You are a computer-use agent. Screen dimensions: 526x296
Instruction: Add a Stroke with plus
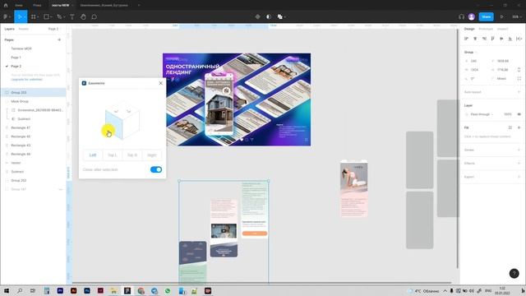pos(519,150)
